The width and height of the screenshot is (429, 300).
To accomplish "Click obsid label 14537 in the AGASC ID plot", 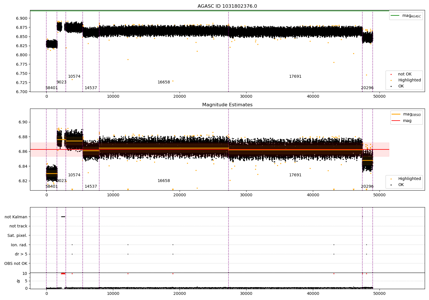I will [91, 88].
